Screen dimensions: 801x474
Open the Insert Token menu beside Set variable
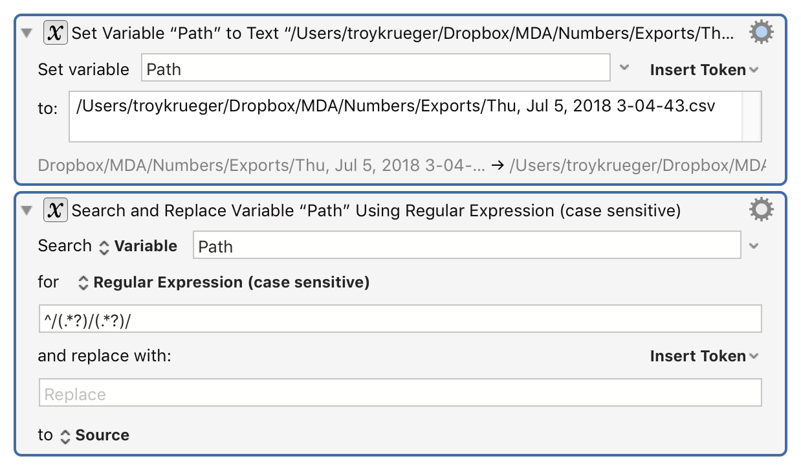pyautogui.click(x=704, y=70)
